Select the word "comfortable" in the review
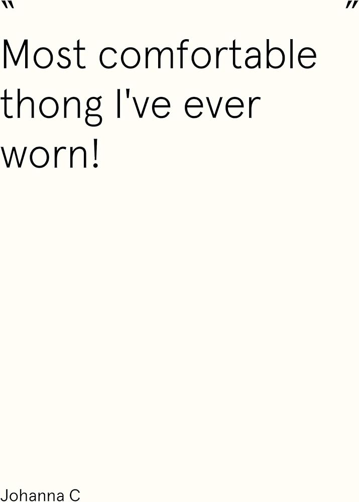359x502 pixels. [x=207, y=54]
